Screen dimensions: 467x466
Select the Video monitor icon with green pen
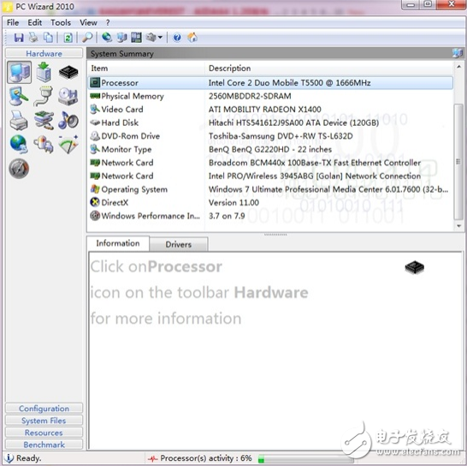click(x=19, y=96)
